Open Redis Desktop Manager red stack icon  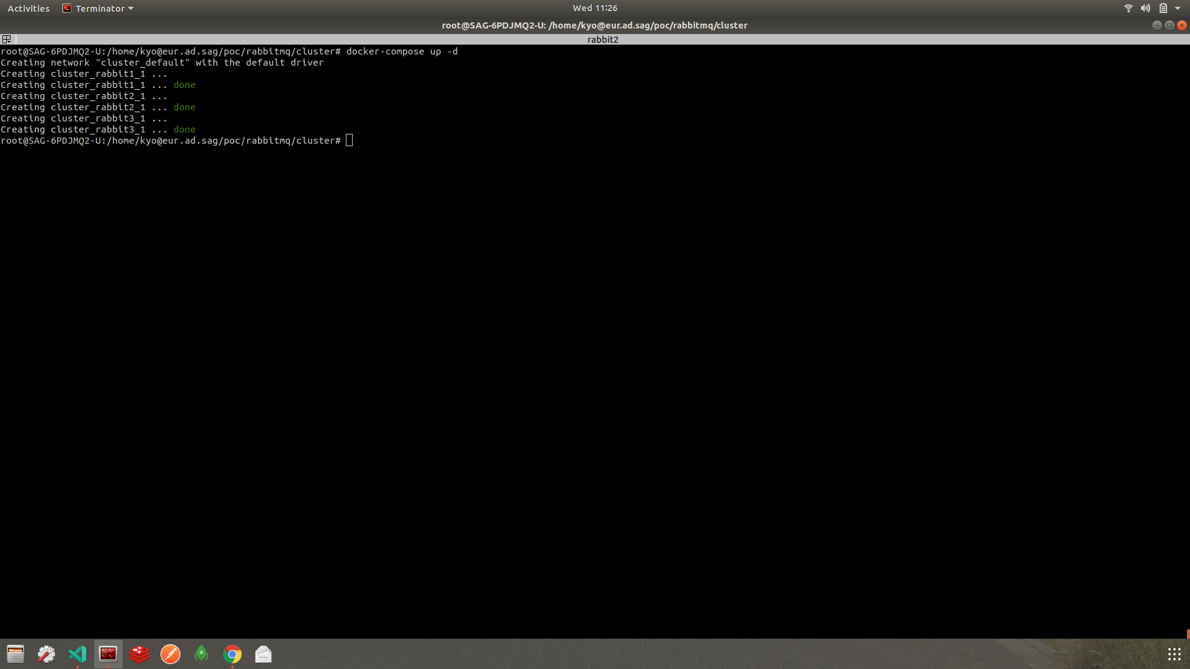coord(139,654)
